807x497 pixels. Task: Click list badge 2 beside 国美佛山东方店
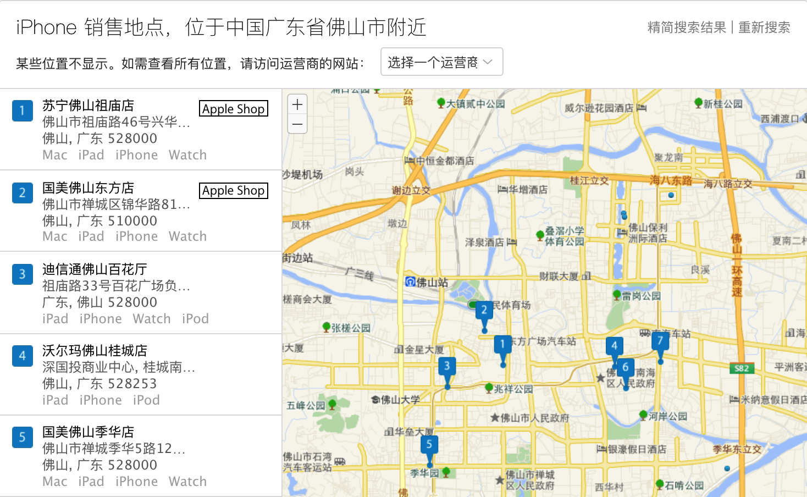tap(23, 192)
